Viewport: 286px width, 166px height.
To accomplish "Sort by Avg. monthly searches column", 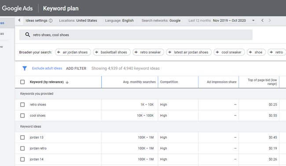I will pyautogui.click(x=139, y=82).
